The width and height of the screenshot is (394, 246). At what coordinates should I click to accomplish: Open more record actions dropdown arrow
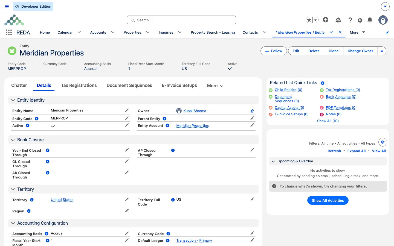pos(382,51)
